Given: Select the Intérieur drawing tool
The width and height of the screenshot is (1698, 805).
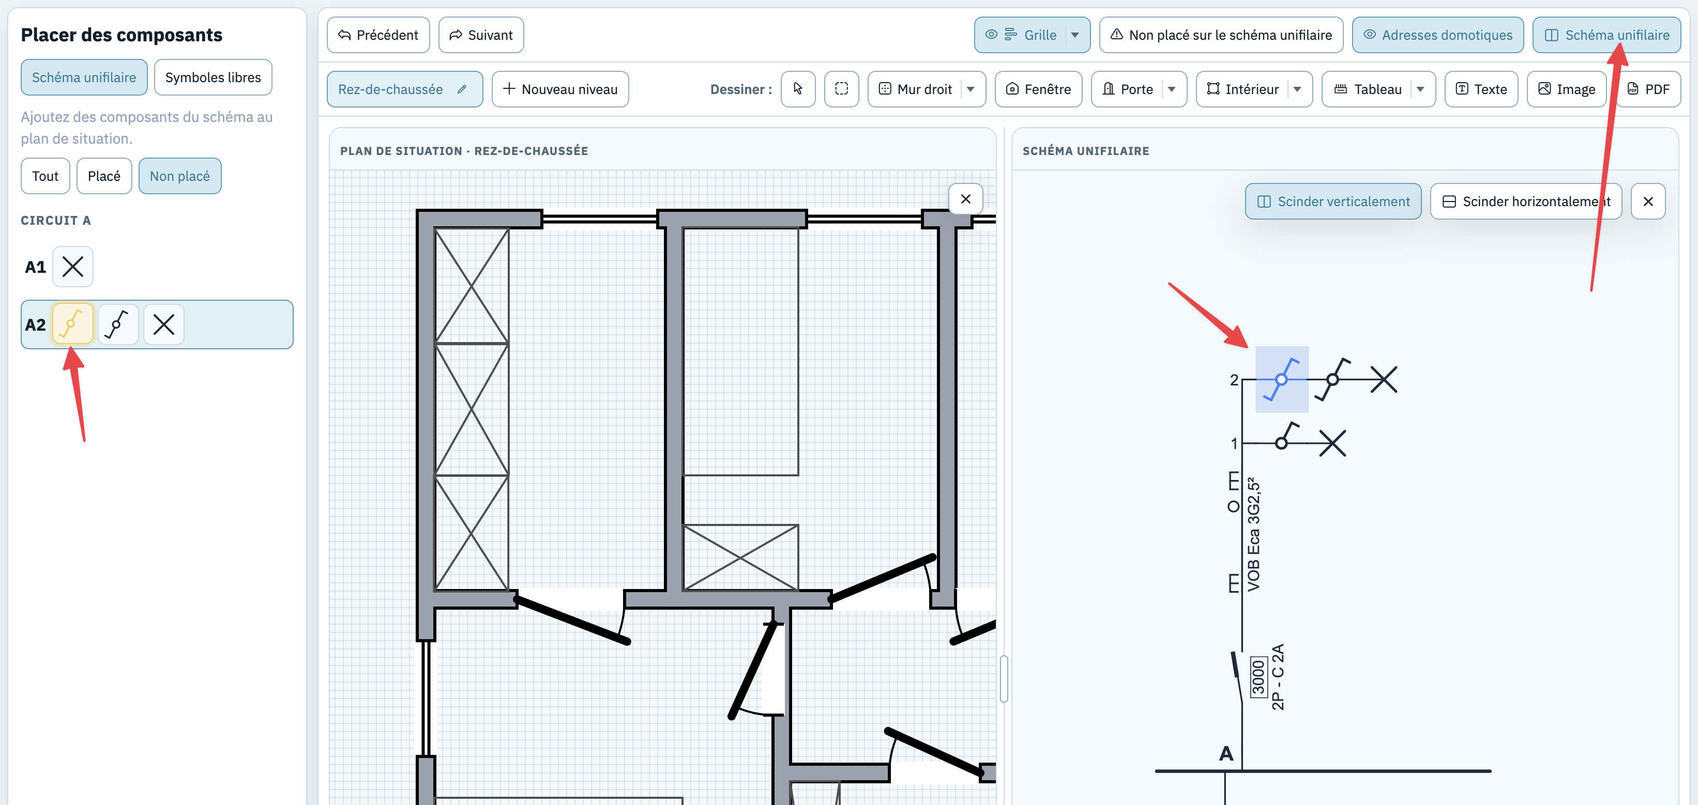Looking at the screenshot, I should pos(1242,89).
